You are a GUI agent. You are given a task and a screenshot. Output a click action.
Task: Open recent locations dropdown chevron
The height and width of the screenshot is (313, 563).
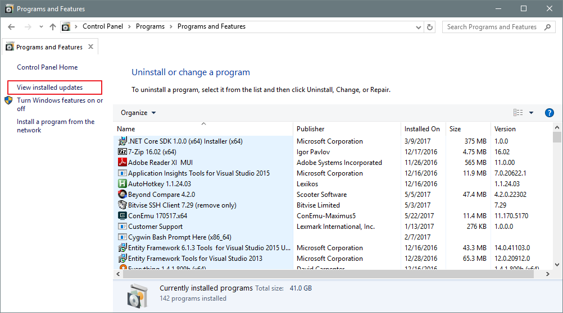(x=41, y=27)
